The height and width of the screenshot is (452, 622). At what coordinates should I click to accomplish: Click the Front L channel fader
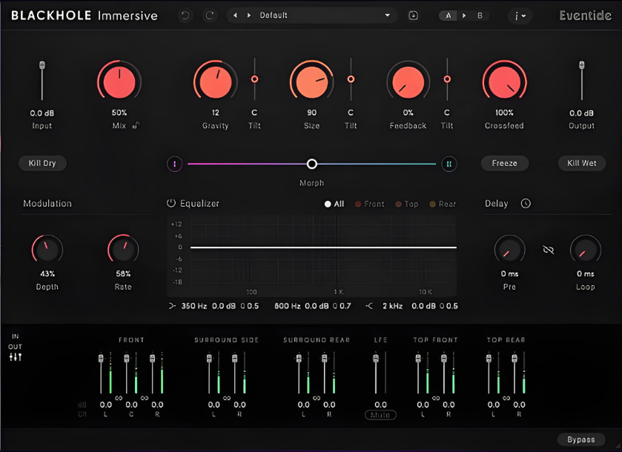point(101,359)
